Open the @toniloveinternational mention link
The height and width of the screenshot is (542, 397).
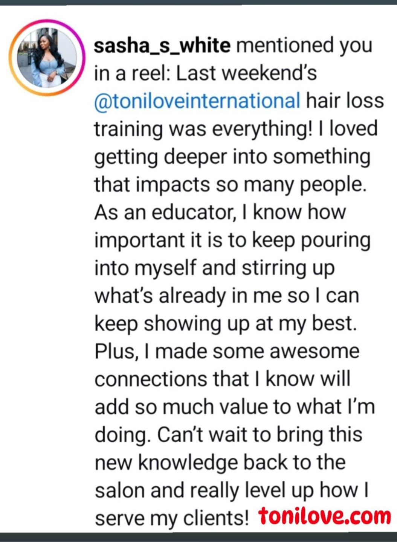pos(197,101)
